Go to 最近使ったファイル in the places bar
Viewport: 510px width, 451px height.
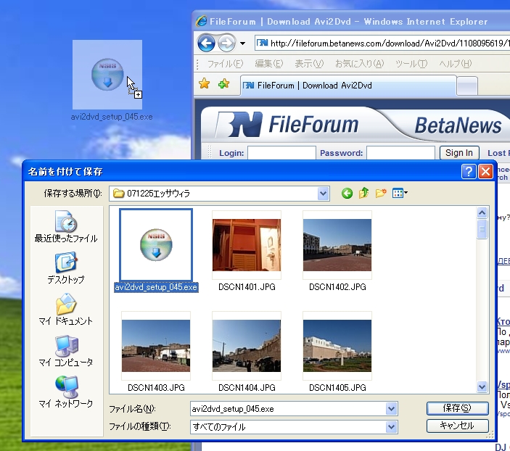click(x=66, y=227)
